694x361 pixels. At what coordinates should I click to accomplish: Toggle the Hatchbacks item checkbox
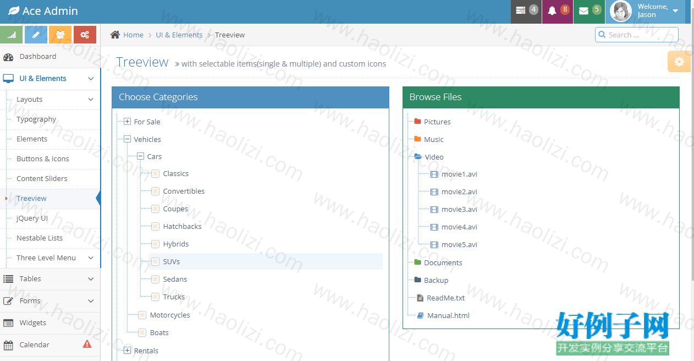coord(155,227)
